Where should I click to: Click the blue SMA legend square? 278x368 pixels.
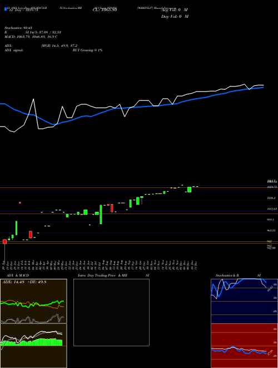click(x=6, y=9)
